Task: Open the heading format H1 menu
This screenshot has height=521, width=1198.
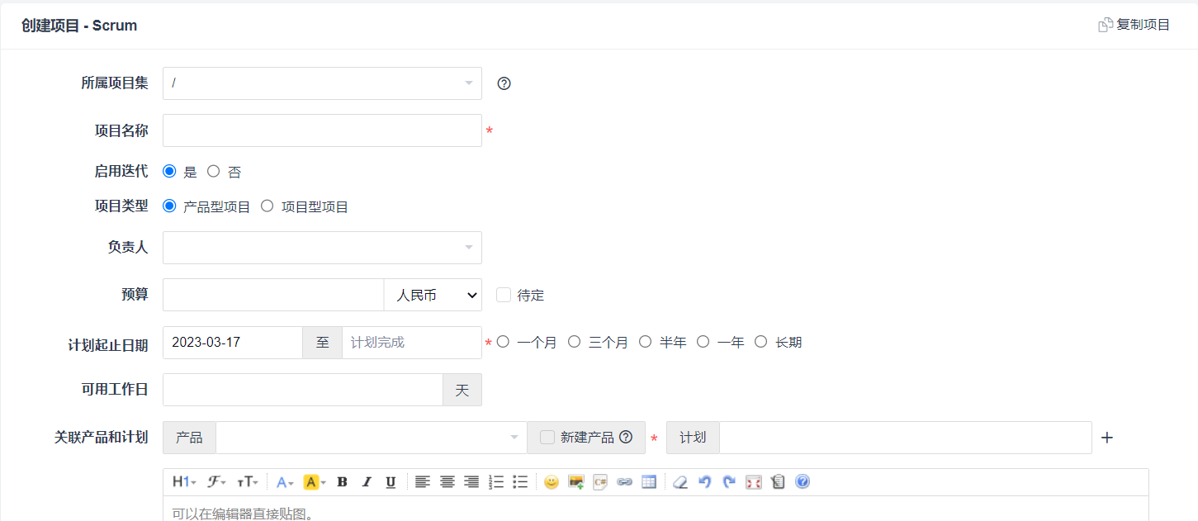Action: click(x=184, y=482)
